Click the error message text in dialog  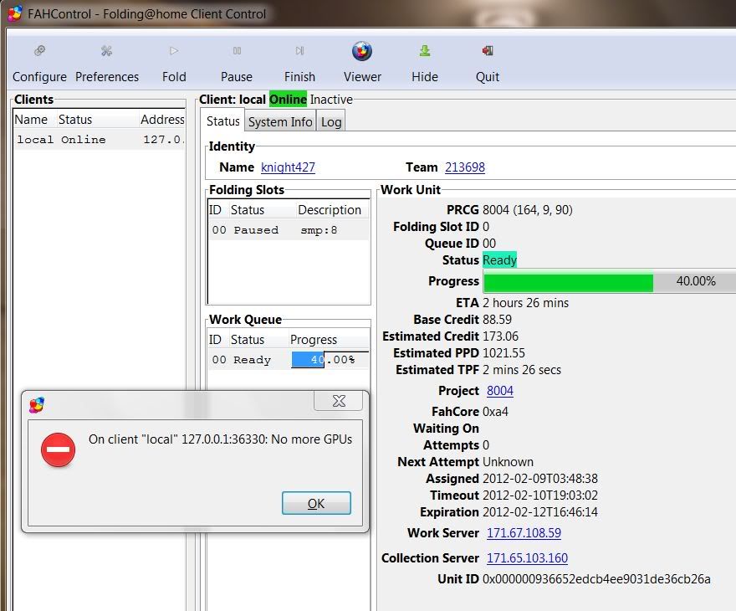(220, 439)
